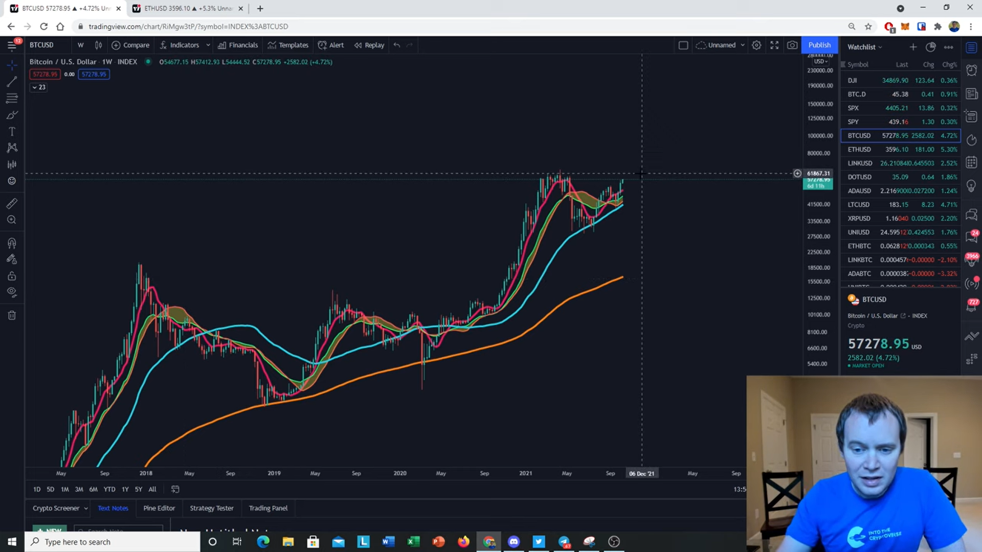Set the chart range to 1D

click(37, 489)
